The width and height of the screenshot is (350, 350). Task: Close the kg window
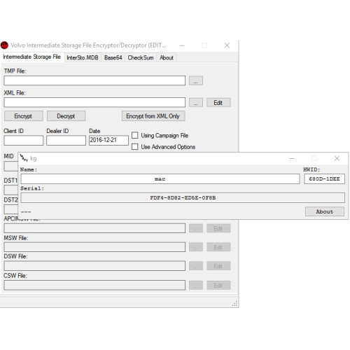tap(337, 158)
